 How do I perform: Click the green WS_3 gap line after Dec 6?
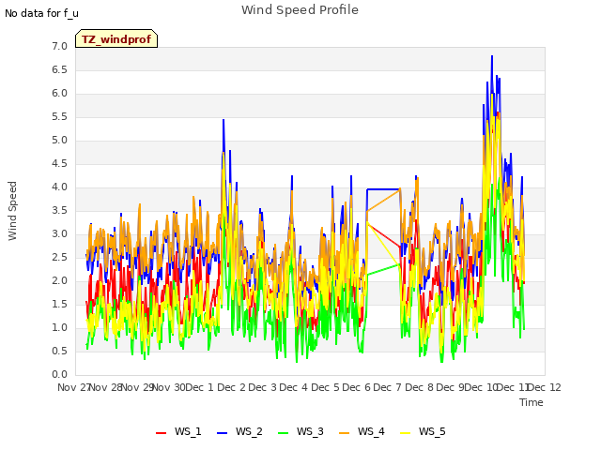click(x=383, y=269)
